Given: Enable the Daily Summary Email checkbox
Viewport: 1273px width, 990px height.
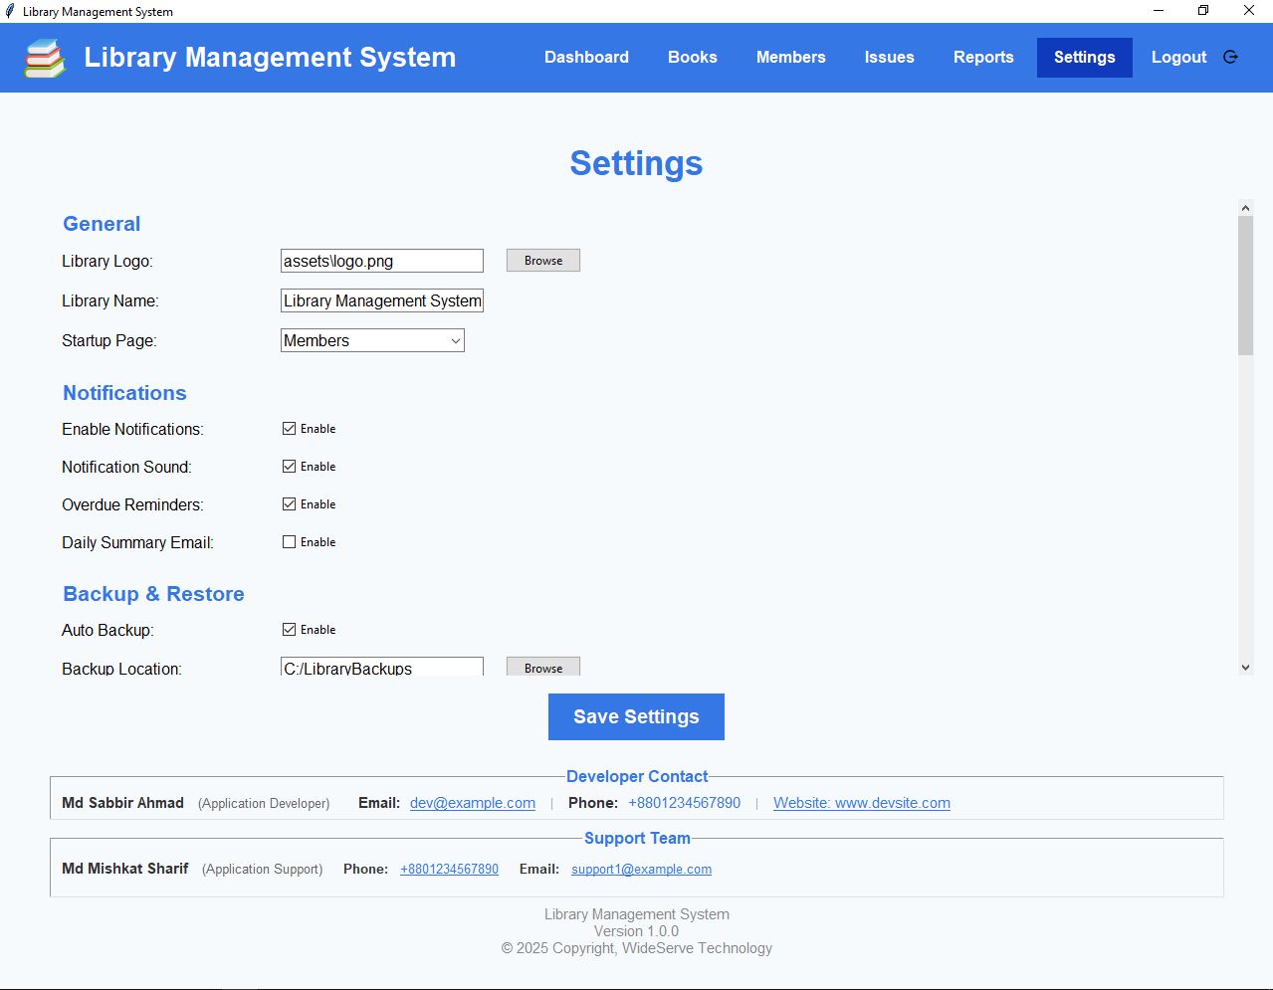Looking at the screenshot, I should (x=290, y=542).
